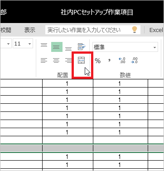Click the lightbulb Tell Me icon
This screenshot has height=171, width=164.
135,30
